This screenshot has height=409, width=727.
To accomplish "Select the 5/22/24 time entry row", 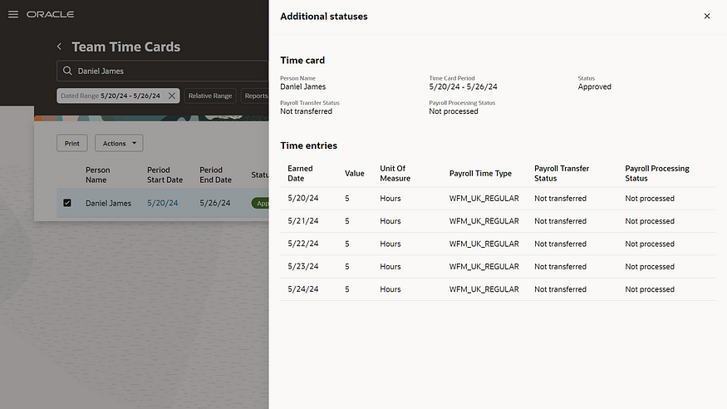I will [497, 244].
